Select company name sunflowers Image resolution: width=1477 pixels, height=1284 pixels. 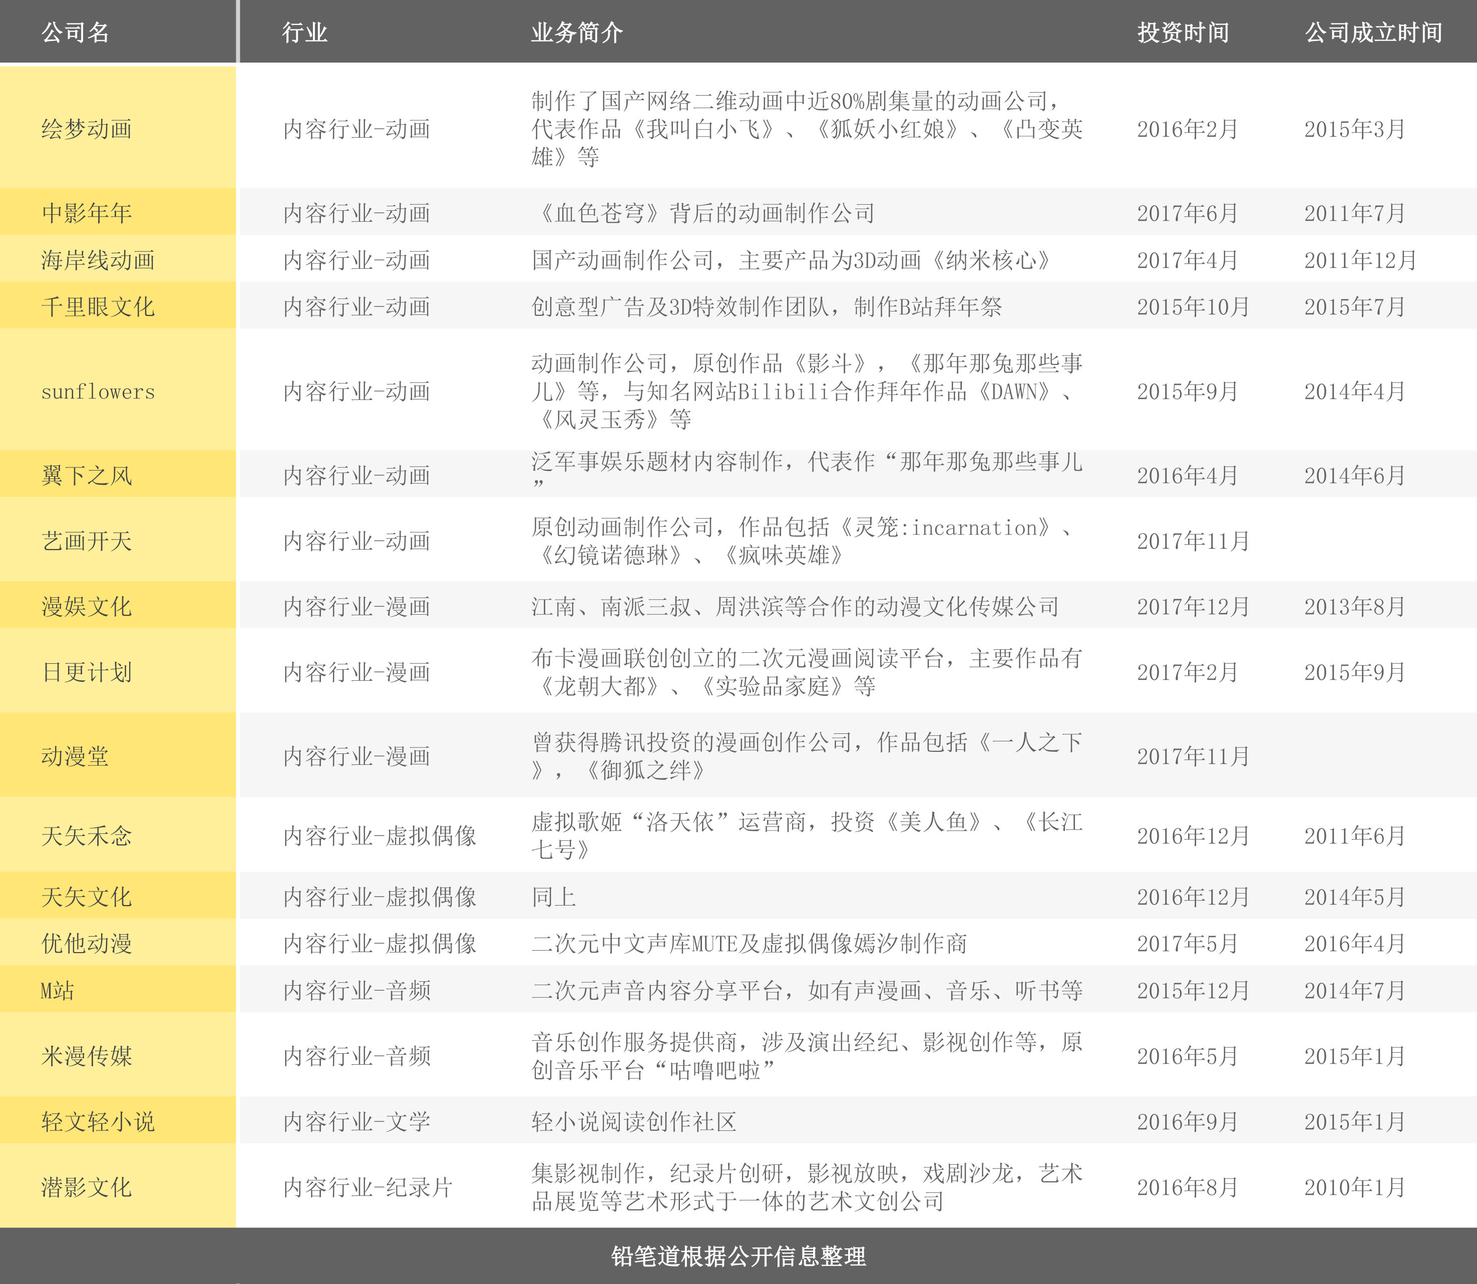[x=98, y=392]
